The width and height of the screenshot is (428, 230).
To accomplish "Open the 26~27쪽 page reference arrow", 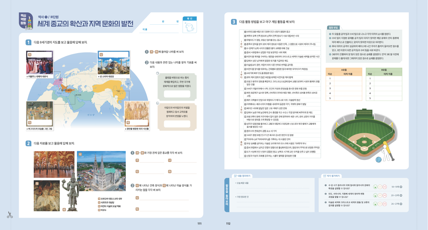I will pos(401,204).
